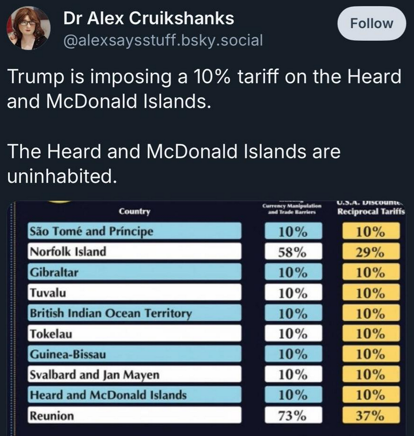Click the Svalbard and Jan Mayen row

click(134, 375)
